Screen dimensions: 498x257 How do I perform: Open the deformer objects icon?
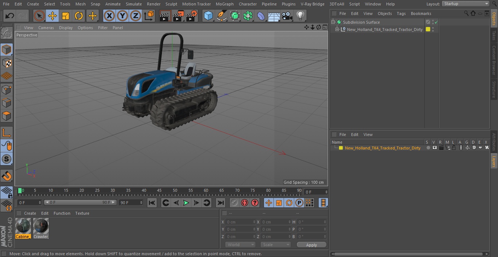tap(261, 16)
